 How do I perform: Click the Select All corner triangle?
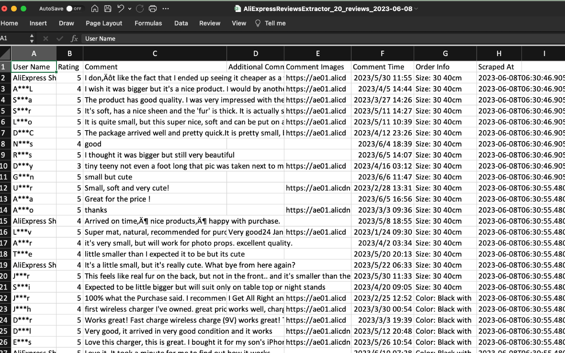coord(5,53)
